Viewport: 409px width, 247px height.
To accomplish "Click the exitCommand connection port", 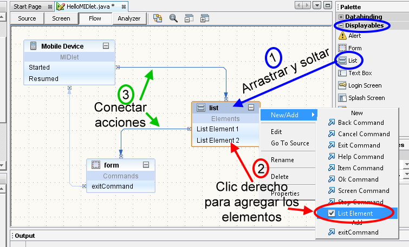I will [84, 186].
